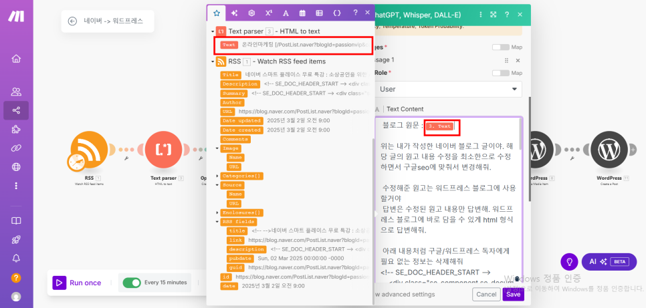
Task: Open Resource hub via the book sidebar icon
Action: (x=16, y=220)
